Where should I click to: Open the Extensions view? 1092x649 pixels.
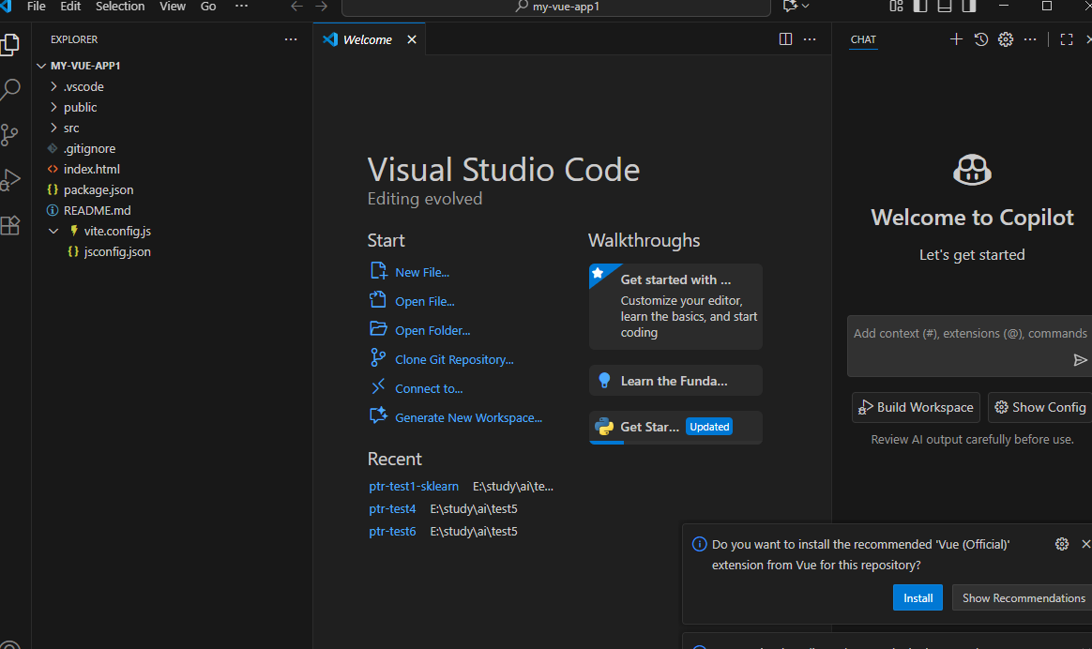point(9,225)
